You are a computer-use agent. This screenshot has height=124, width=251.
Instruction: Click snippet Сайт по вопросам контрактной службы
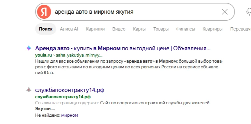point(155,103)
